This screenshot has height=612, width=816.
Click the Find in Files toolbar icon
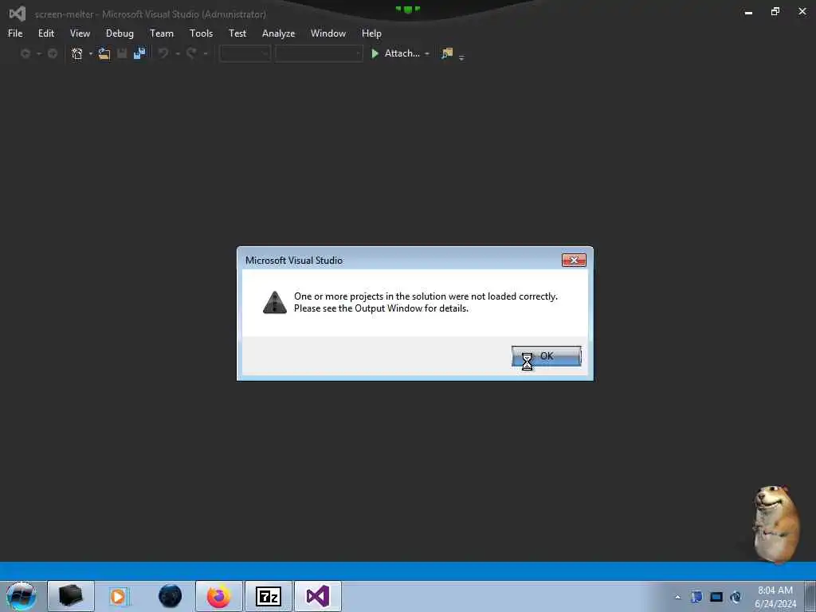click(447, 53)
